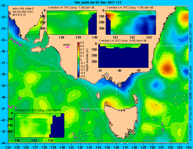Screen dimensions: 193x149
Task: Click the white dashed section line at lat -36
Action: click(x=170, y=46)
